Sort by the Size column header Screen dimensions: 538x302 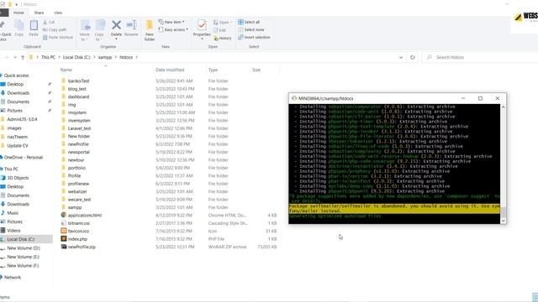pyautogui.click(x=256, y=70)
